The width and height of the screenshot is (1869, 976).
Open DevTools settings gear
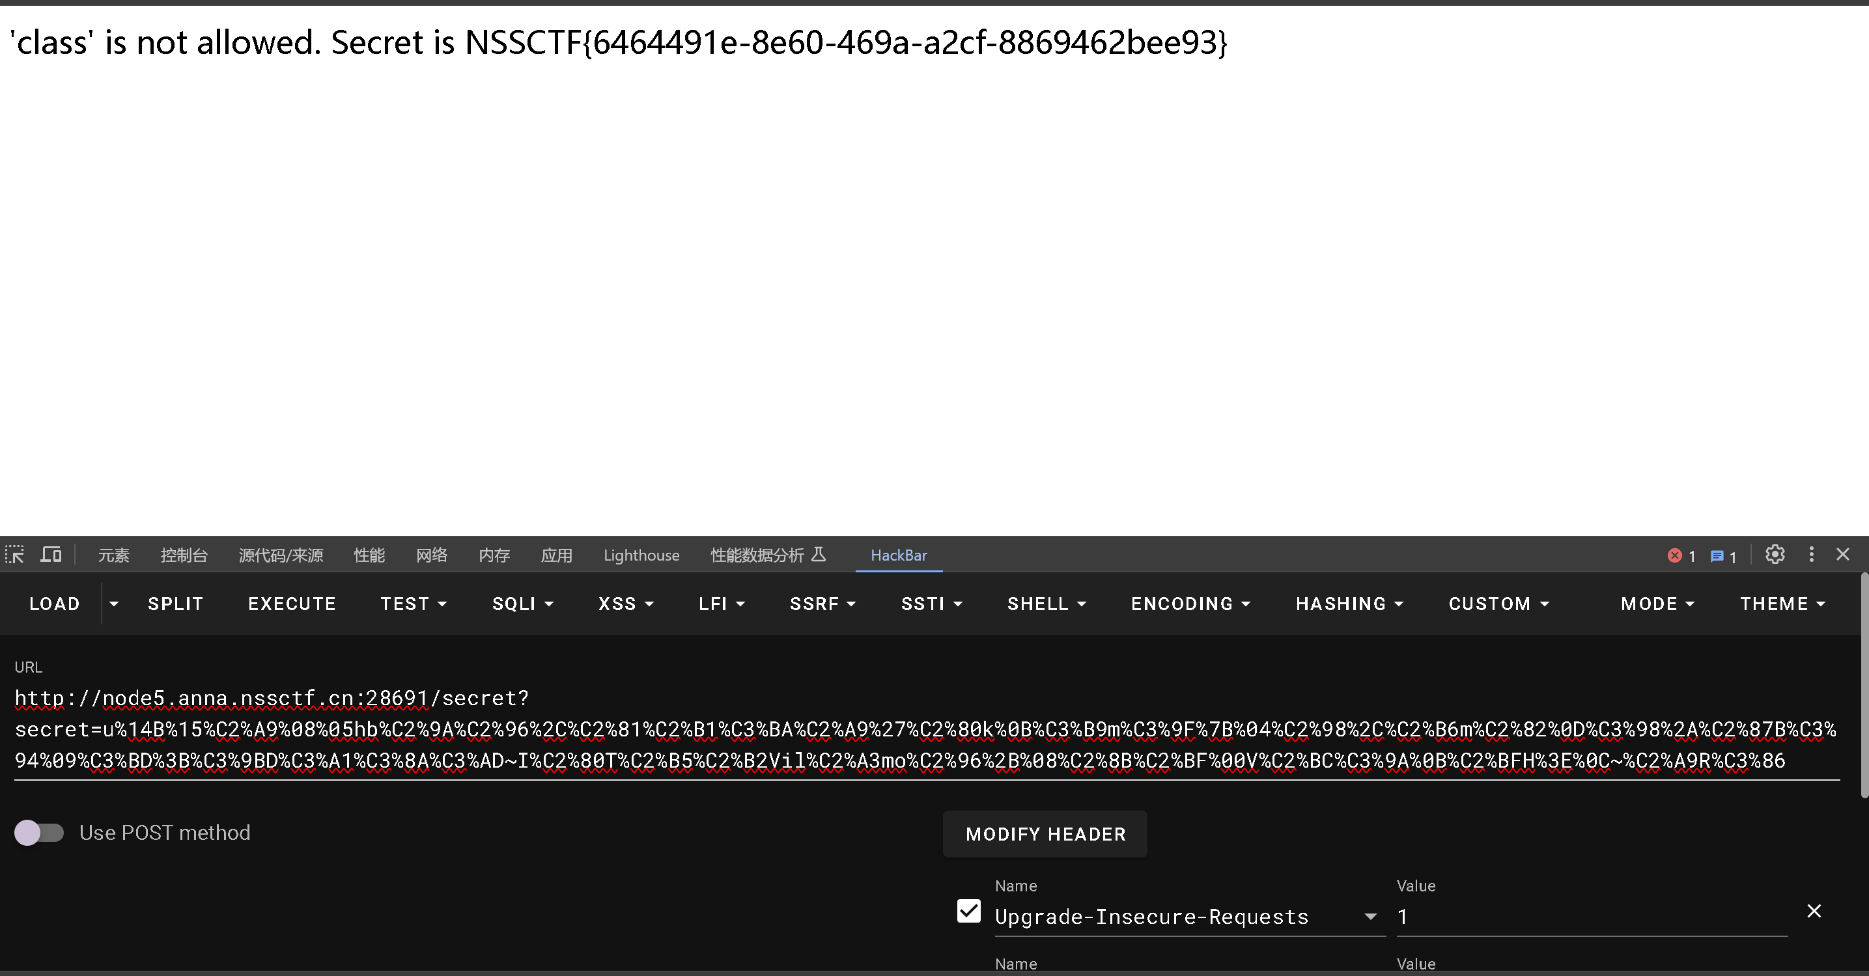[1775, 555]
